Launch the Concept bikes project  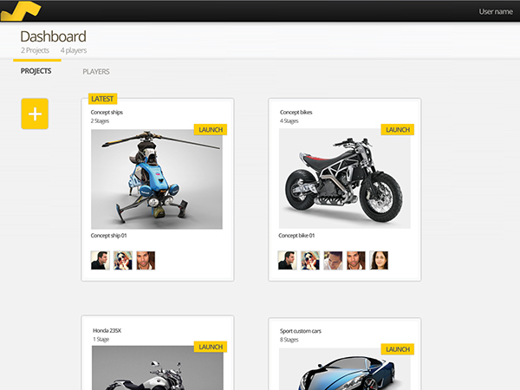tap(398, 130)
